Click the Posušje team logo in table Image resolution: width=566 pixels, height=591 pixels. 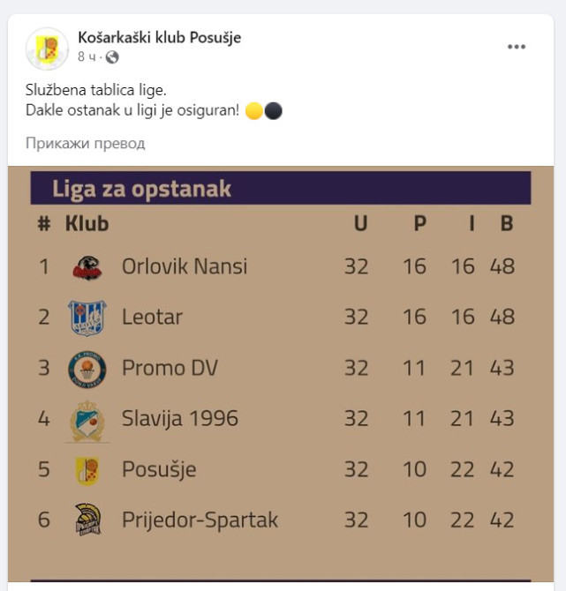point(87,470)
